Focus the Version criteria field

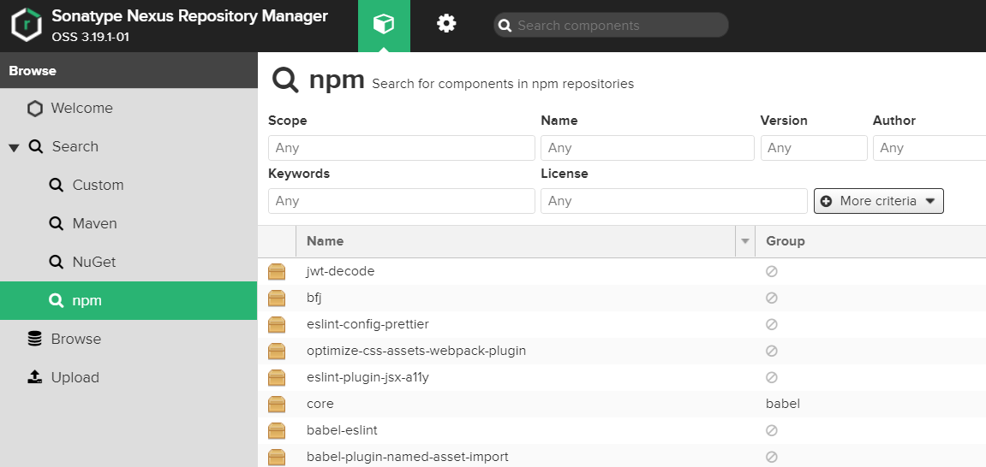click(814, 147)
